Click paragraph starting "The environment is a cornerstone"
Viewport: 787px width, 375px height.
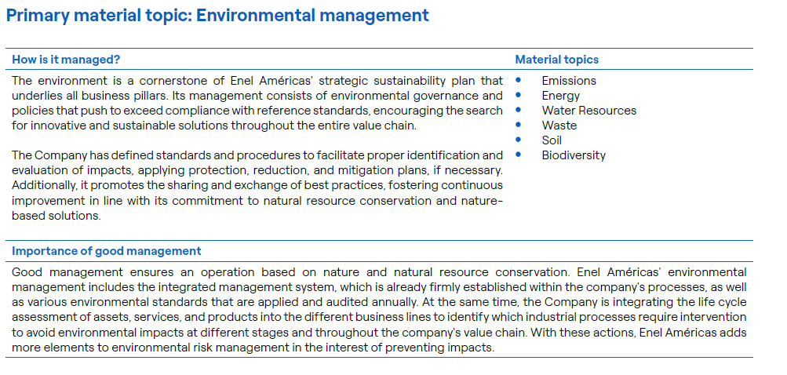(x=257, y=103)
